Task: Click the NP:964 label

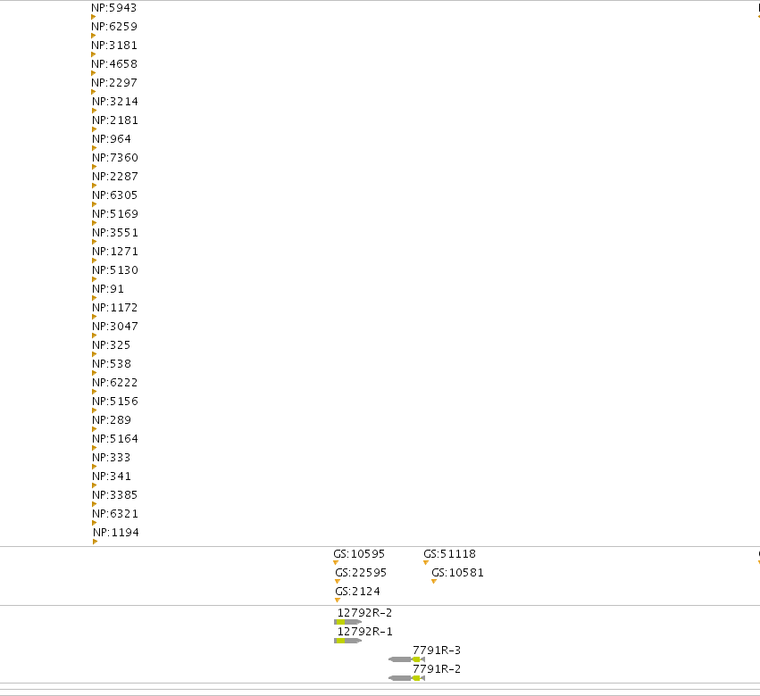Action: pyautogui.click(x=112, y=139)
